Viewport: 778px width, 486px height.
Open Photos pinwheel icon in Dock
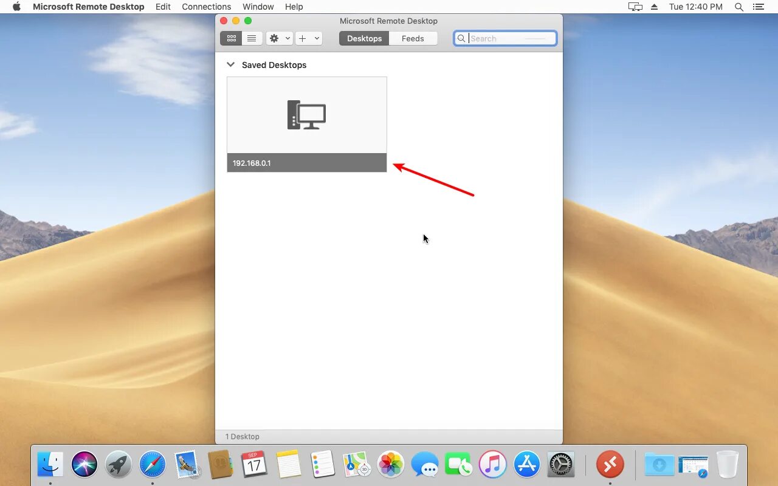pyautogui.click(x=391, y=465)
